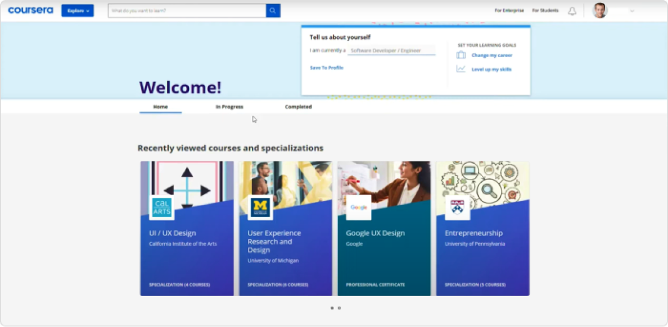Open the Entrepreneurship specialization card
This screenshot has width=668, height=327.
pos(482,228)
